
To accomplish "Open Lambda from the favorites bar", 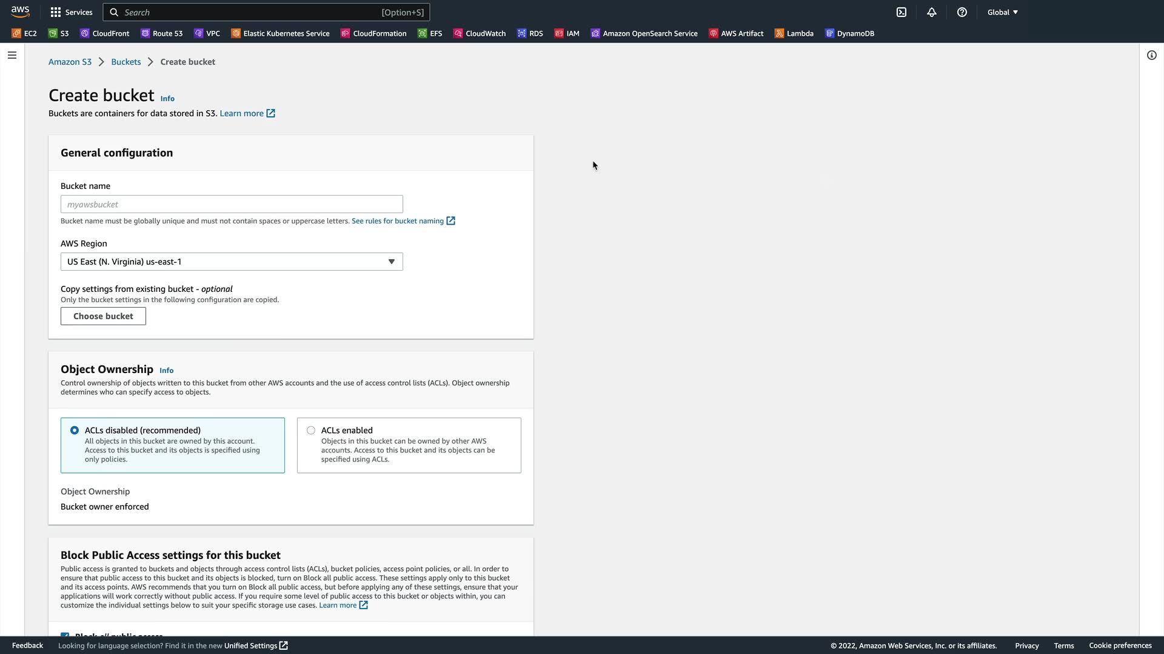I will (794, 33).
